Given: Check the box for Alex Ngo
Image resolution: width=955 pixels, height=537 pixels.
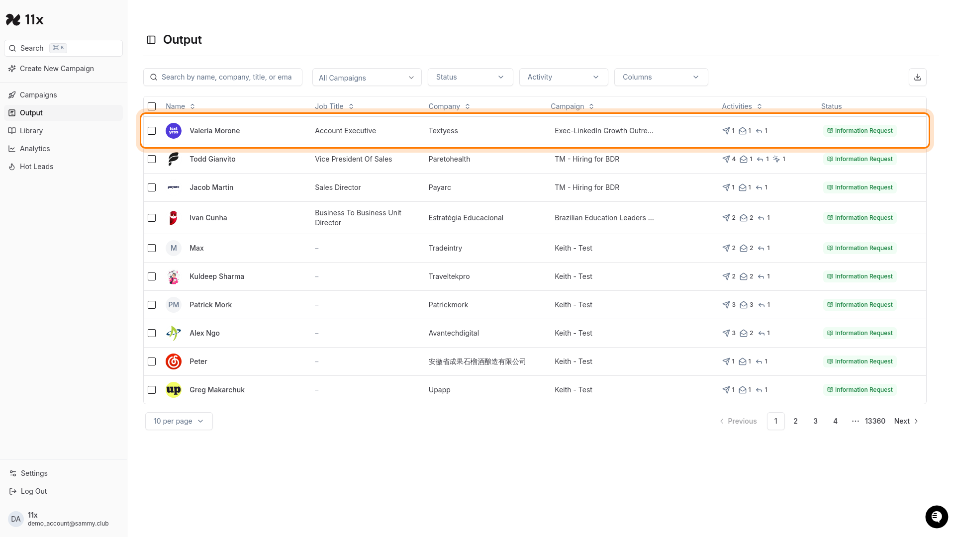Looking at the screenshot, I should click(x=152, y=333).
